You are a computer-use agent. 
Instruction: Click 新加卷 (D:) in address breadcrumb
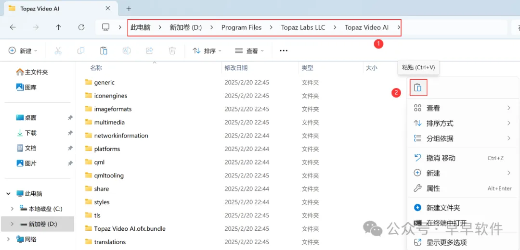(186, 27)
